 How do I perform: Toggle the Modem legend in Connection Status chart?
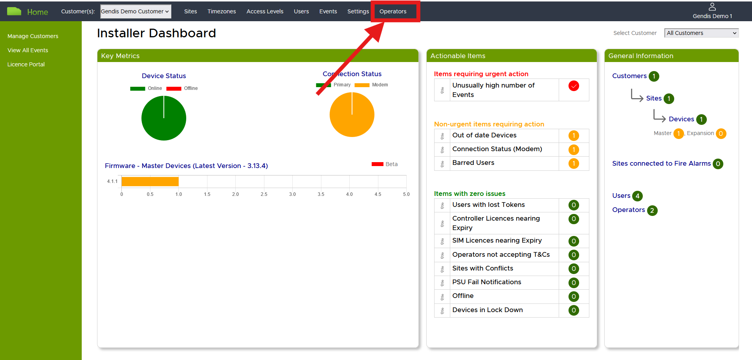click(x=371, y=85)
